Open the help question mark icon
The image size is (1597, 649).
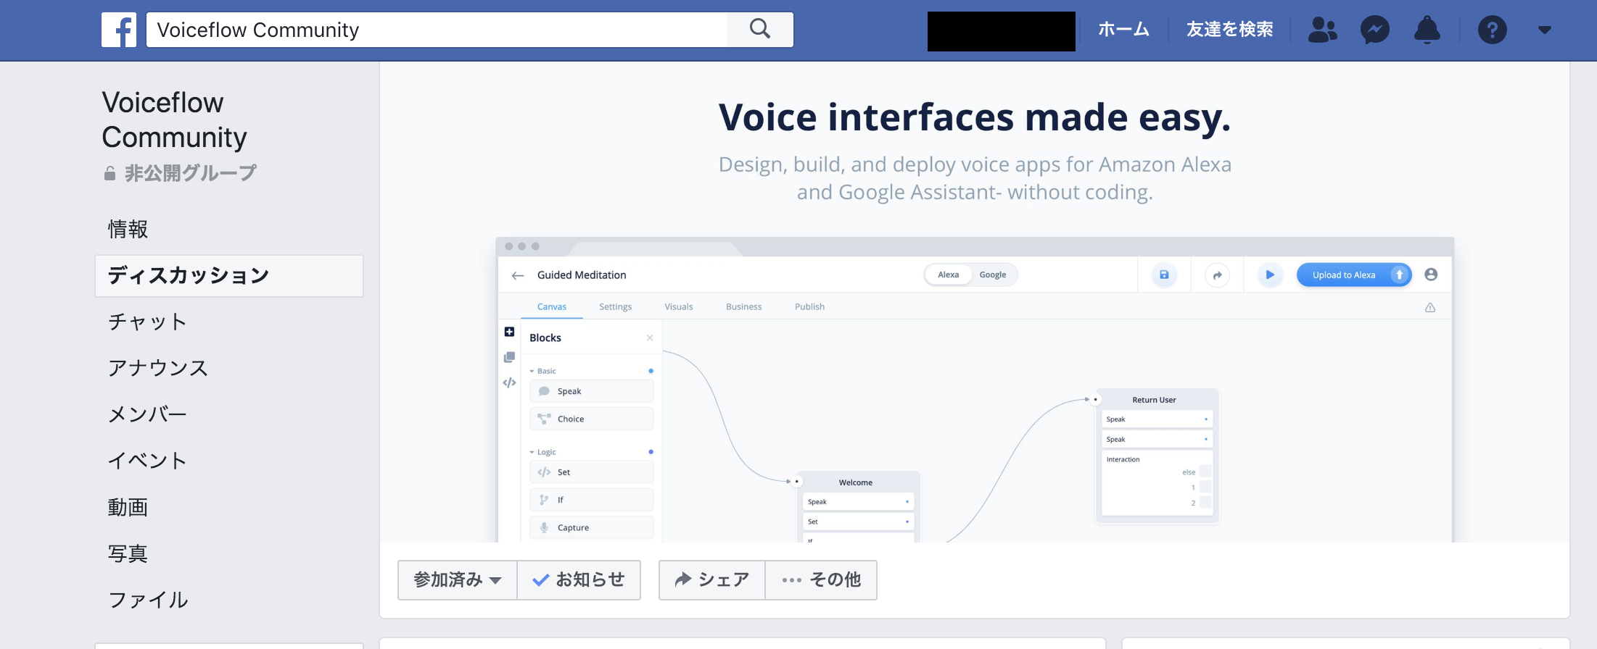click(1492, 30)
